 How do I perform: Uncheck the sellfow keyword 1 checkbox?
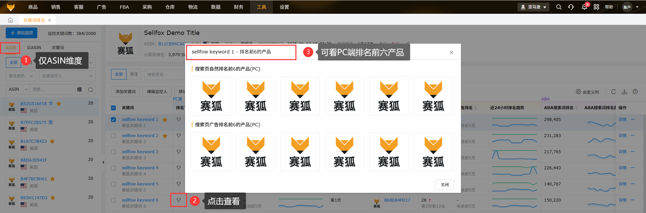(x=113, y=120)
